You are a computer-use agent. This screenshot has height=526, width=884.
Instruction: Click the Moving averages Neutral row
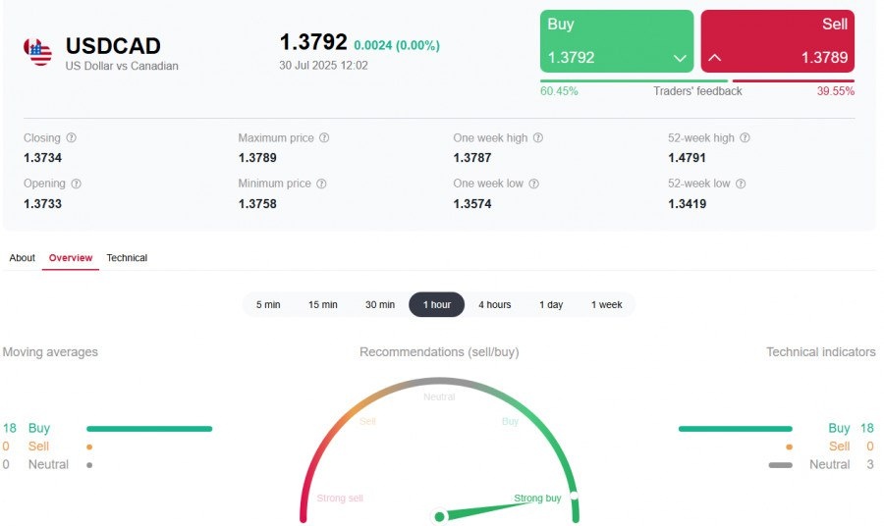coord(48,464)
